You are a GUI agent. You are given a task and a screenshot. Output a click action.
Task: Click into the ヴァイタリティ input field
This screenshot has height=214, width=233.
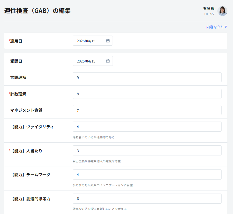tap(147, 127)
